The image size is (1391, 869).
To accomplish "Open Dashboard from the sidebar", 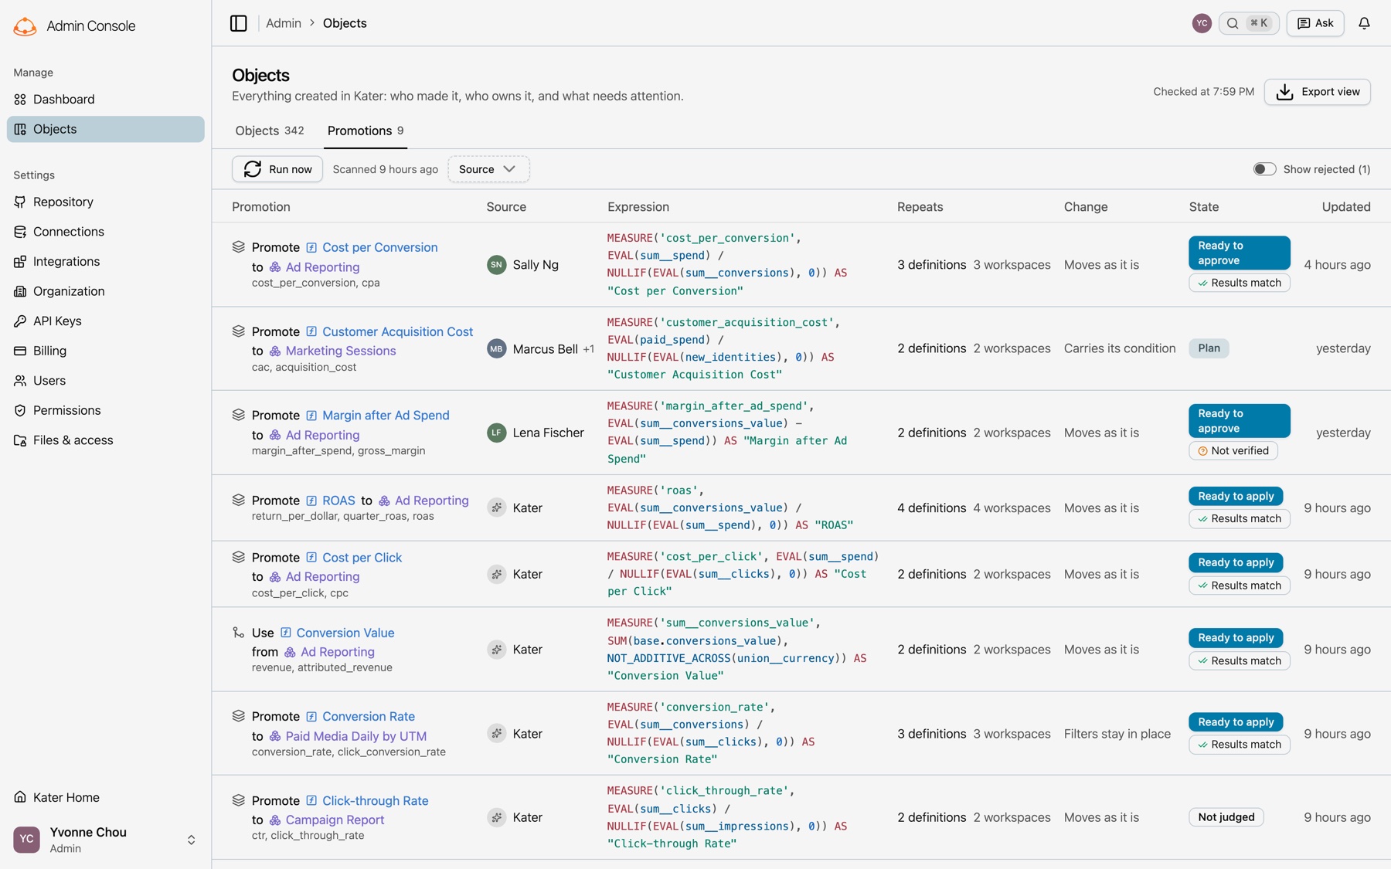I will tap(105, 99).
